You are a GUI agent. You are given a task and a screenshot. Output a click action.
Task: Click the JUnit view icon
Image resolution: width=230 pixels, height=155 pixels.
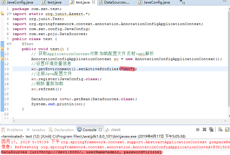(108, 130)
